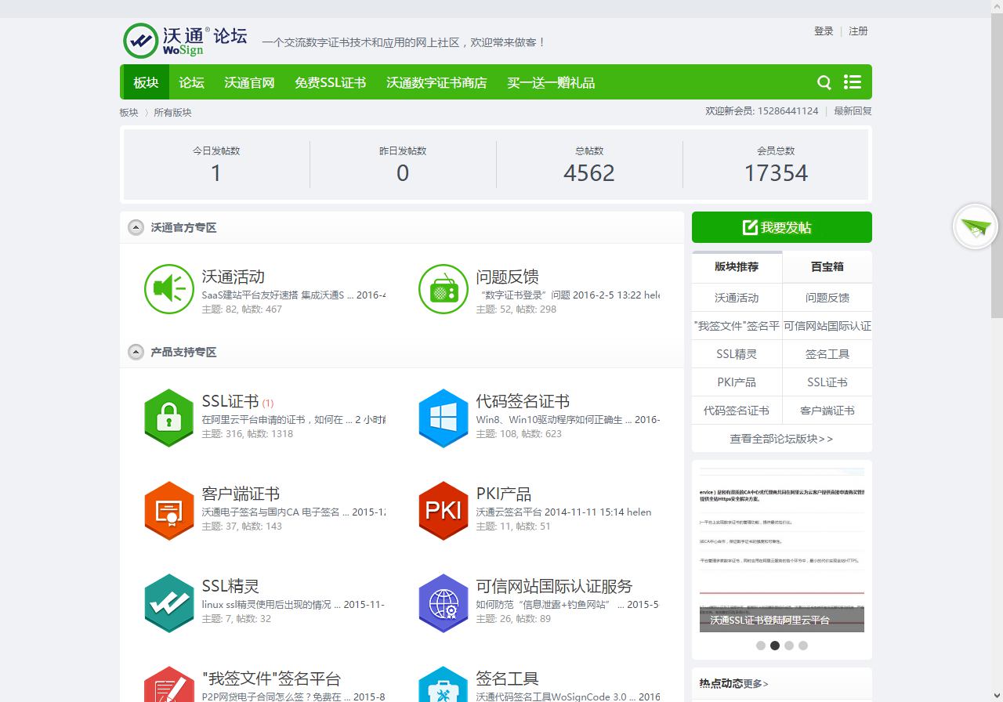Open 沃通官网 in the navigation bar

tap(249, 82)
